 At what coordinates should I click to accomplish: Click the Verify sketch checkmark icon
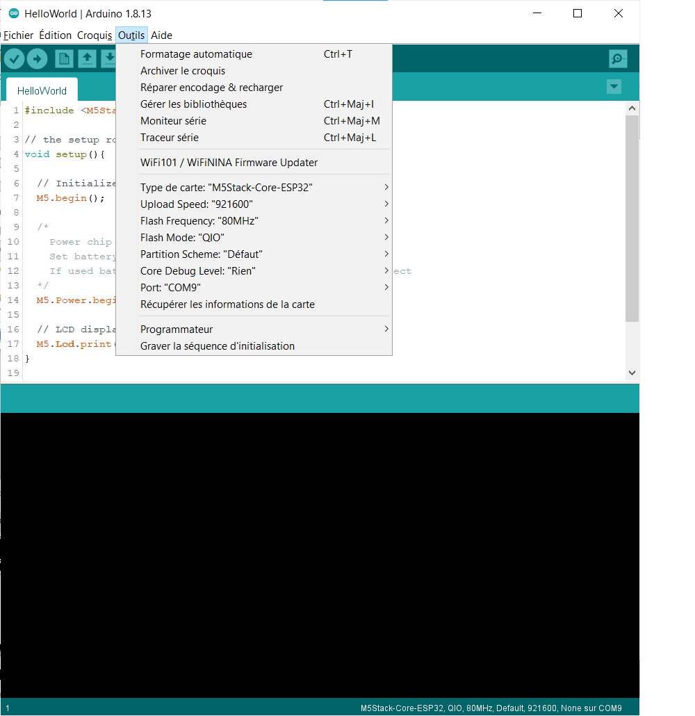(x=14, y=59)
